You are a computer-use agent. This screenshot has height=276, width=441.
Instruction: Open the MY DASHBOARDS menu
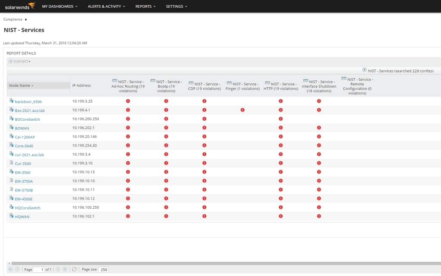point(57,6)
